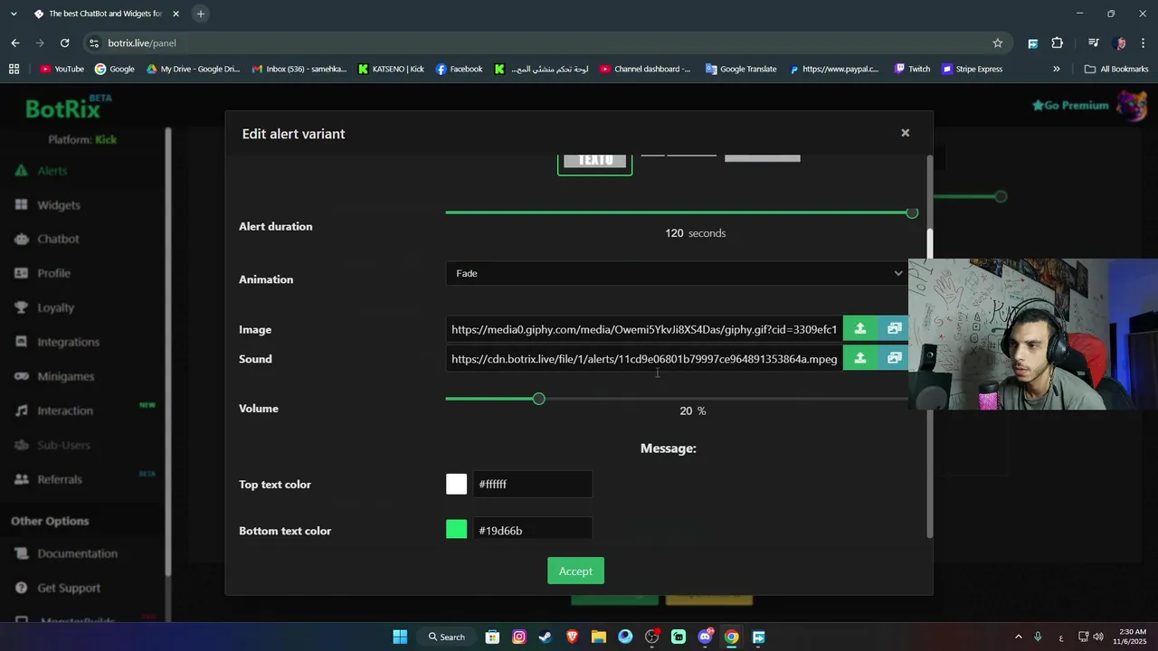1158x651 pixels.
Task: Open the Chrome Extensions puzzle icon
Action: tap(1057, 42)
